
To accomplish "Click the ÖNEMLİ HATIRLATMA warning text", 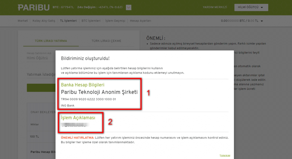I will (x=78, y=138).
